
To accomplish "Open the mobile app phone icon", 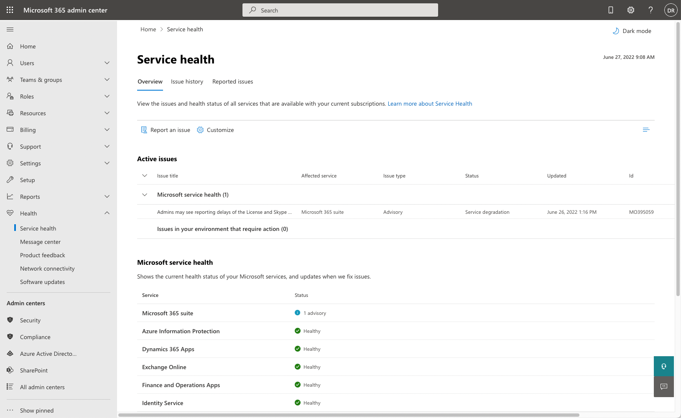I will pos(611,10).
